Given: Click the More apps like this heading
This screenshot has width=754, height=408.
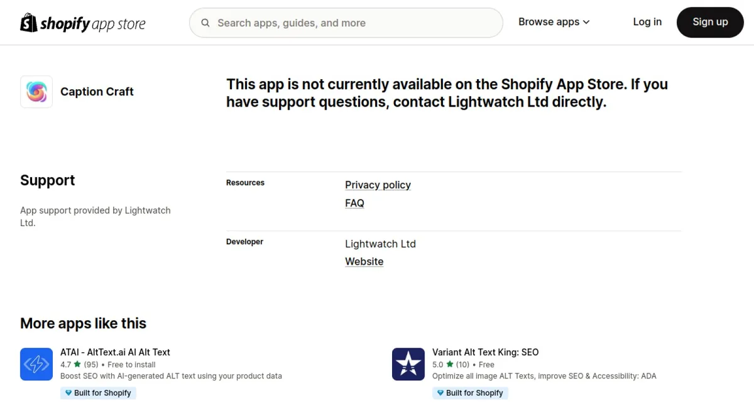Looking at the screenshot, I should [83, 324].
